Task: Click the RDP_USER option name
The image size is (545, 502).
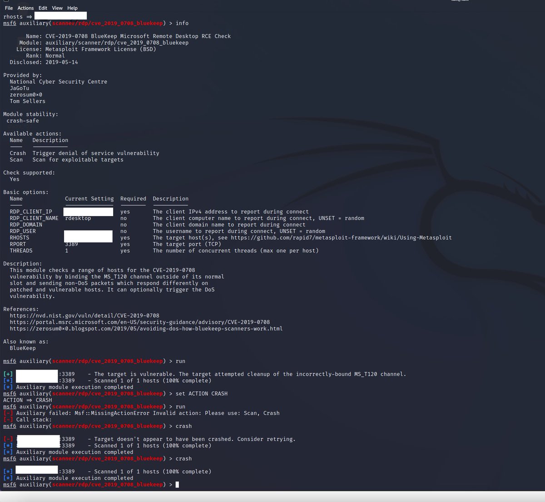Action: pos(23,231)
